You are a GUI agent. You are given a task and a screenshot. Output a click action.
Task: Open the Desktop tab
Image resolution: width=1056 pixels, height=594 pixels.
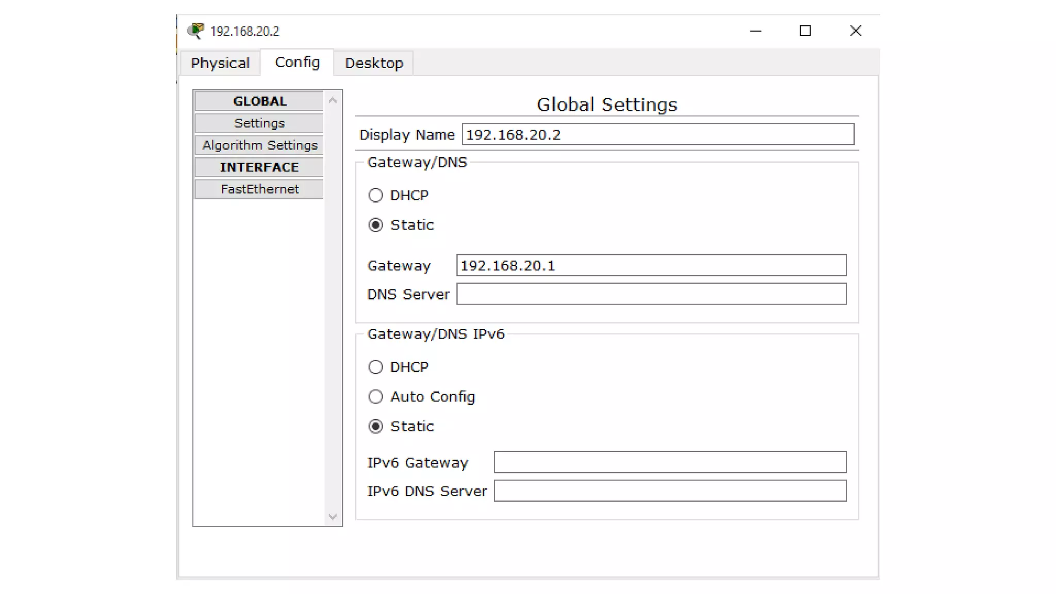[374, 63]
